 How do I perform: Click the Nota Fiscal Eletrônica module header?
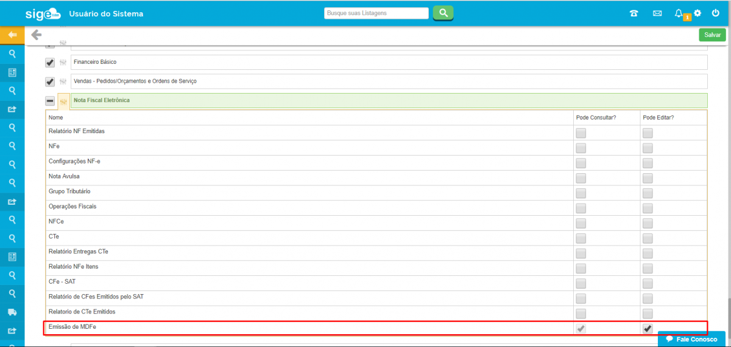click(389, 101)
